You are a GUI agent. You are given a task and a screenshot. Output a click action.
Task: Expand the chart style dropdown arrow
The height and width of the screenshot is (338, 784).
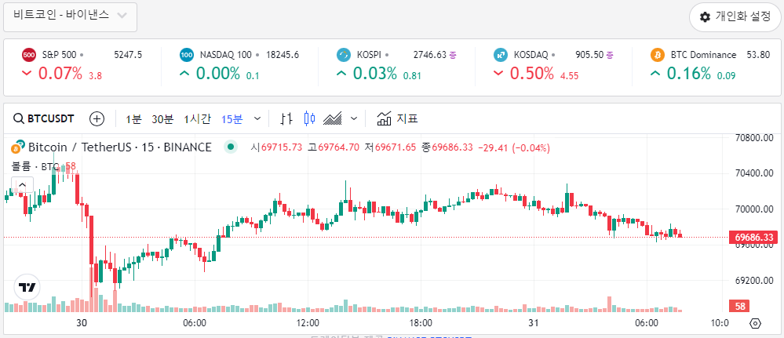pyautogui.click(x=354, y=119)
